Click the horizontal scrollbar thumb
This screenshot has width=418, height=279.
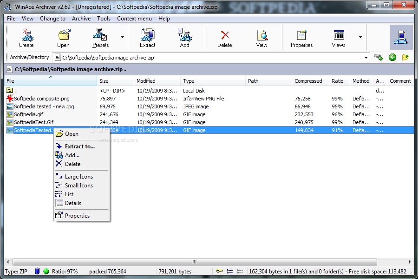pos(195,262)
